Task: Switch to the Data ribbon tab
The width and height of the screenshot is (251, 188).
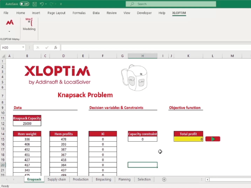Action: [96, 13]
